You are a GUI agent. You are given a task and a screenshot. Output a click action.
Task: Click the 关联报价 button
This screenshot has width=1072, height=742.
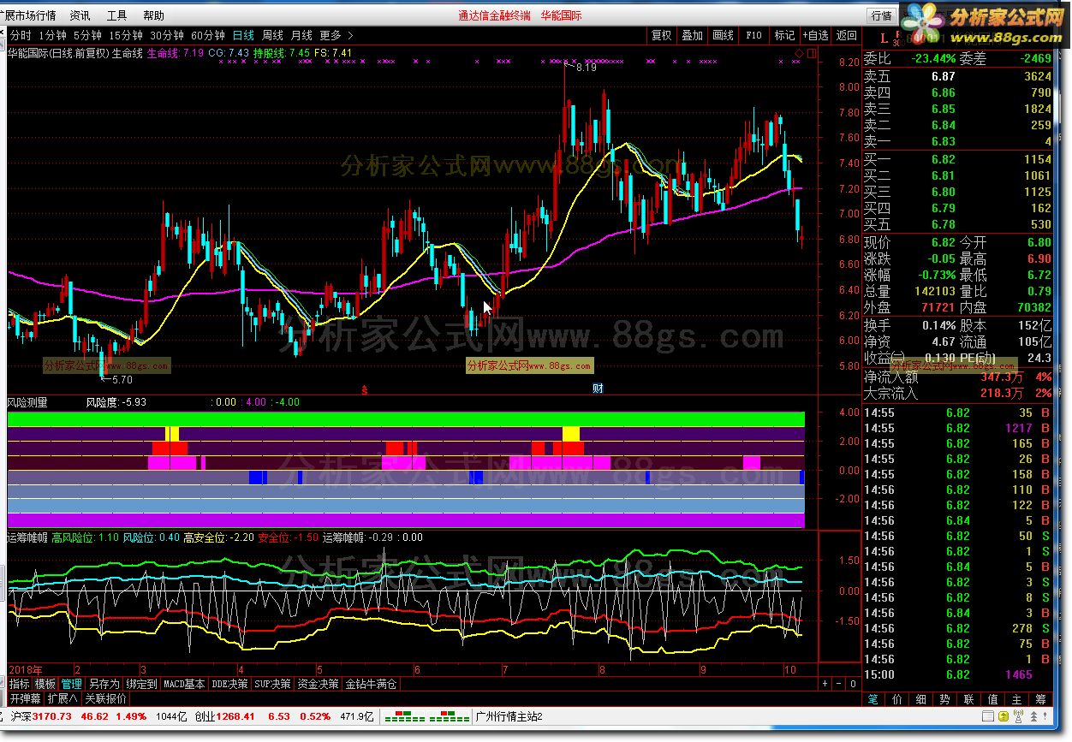coord(105,698)
